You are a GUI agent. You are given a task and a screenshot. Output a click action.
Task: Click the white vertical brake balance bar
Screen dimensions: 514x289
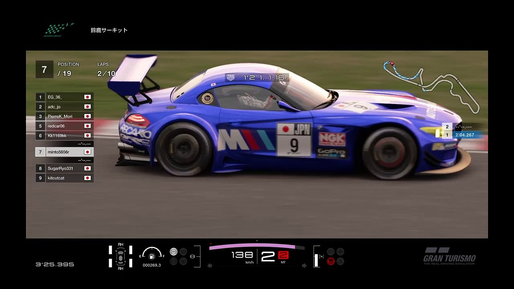[317, 260]
